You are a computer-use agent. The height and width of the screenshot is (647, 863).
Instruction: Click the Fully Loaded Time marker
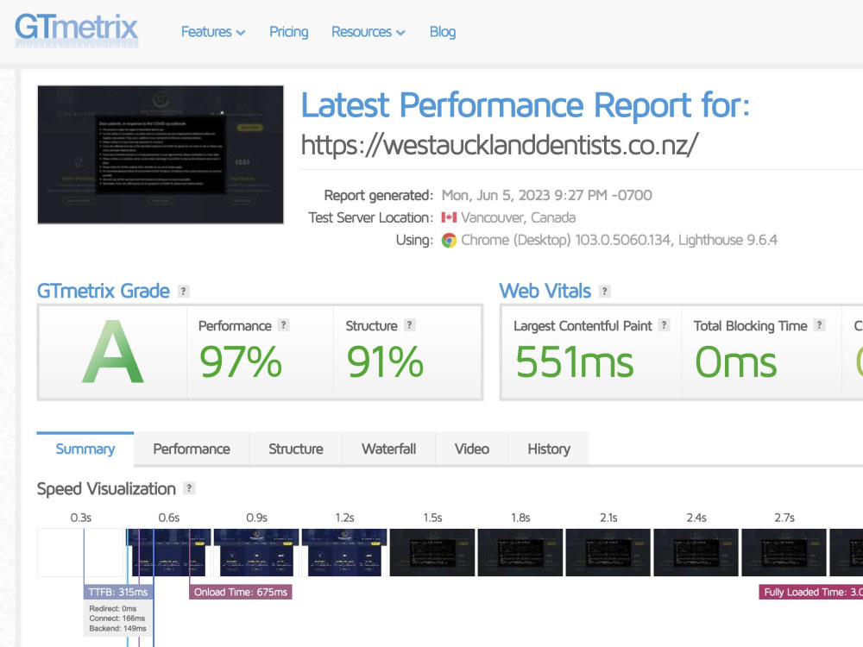pyautogui.click(x=811, y=592)
